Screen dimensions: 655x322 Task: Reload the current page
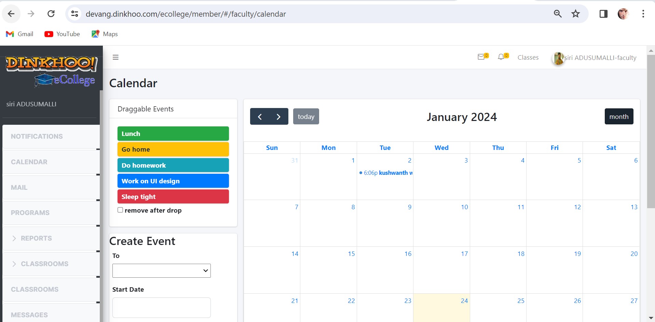[51, 14]
